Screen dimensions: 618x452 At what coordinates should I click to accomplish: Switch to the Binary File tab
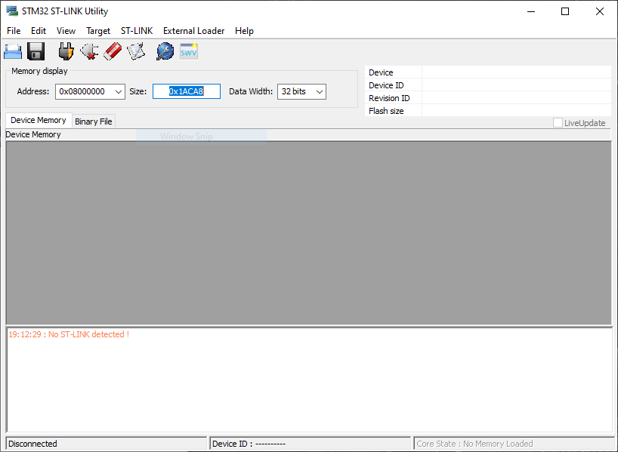coord(94,121)
